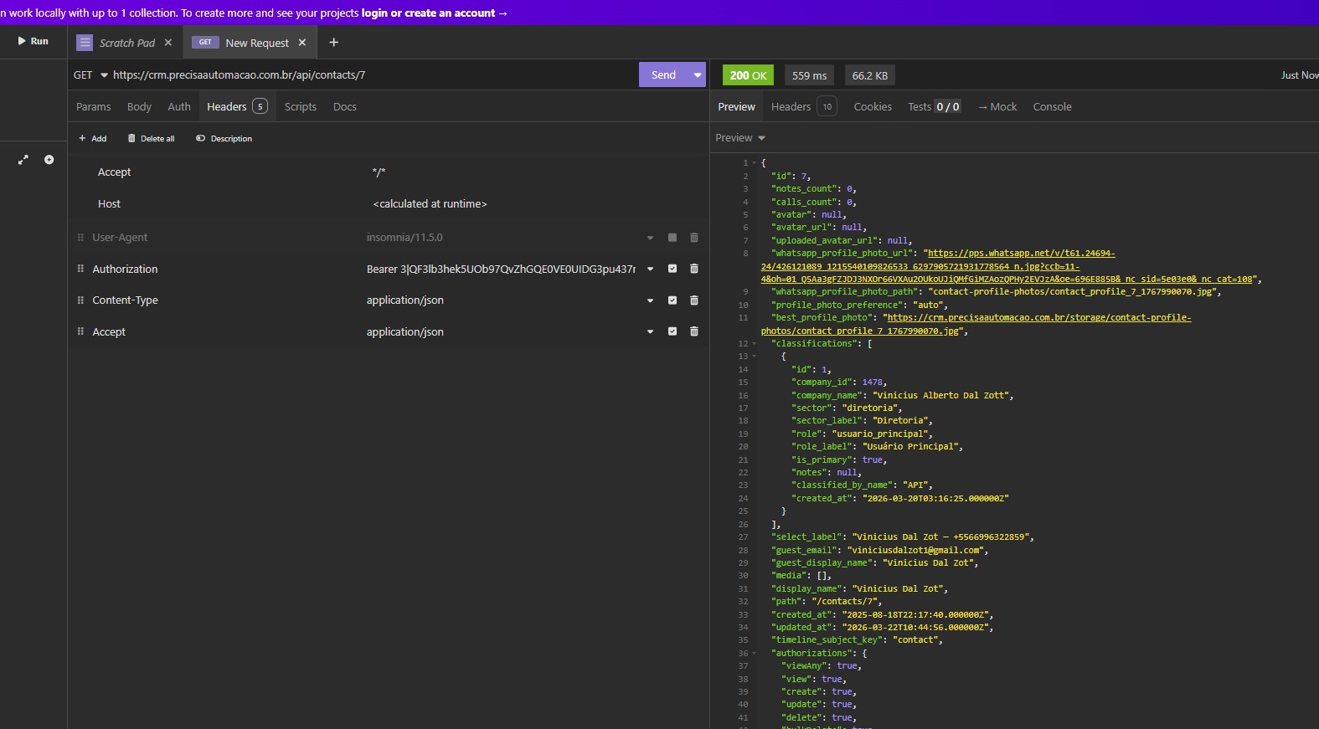1319x729 pixels.
Task: Expand the Send button options arrow
Action: click(x=697, y=75)
